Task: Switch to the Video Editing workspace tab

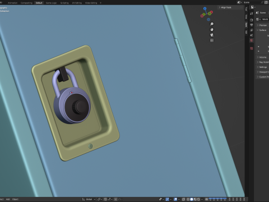Action: click(x=91, y=3)
